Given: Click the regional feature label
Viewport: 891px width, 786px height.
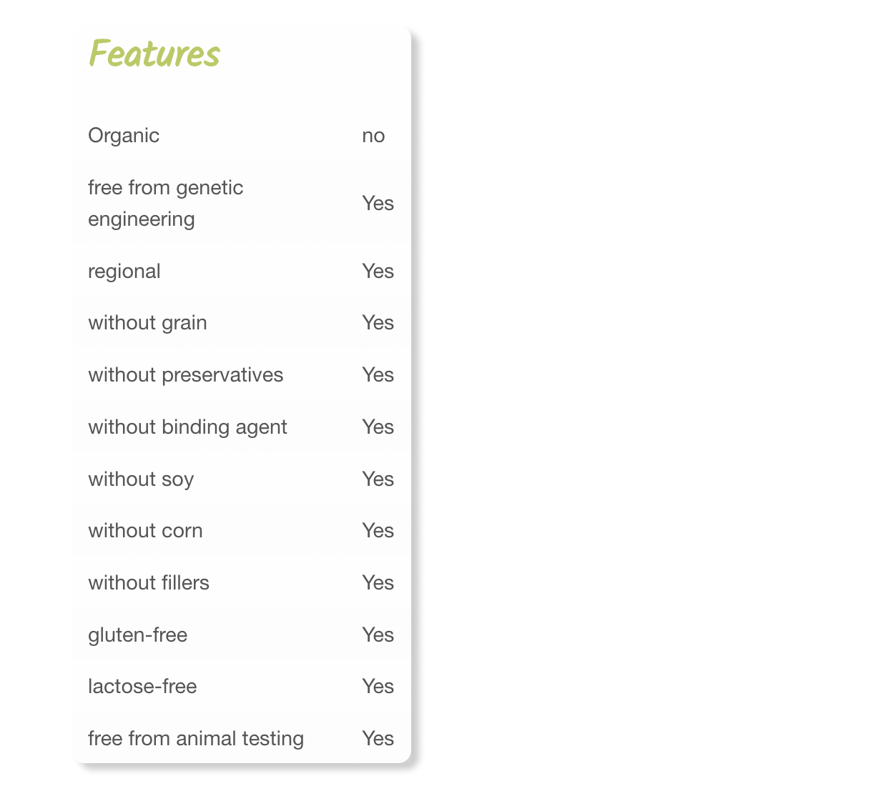Looking at the screenshot, I should [124, 271].
